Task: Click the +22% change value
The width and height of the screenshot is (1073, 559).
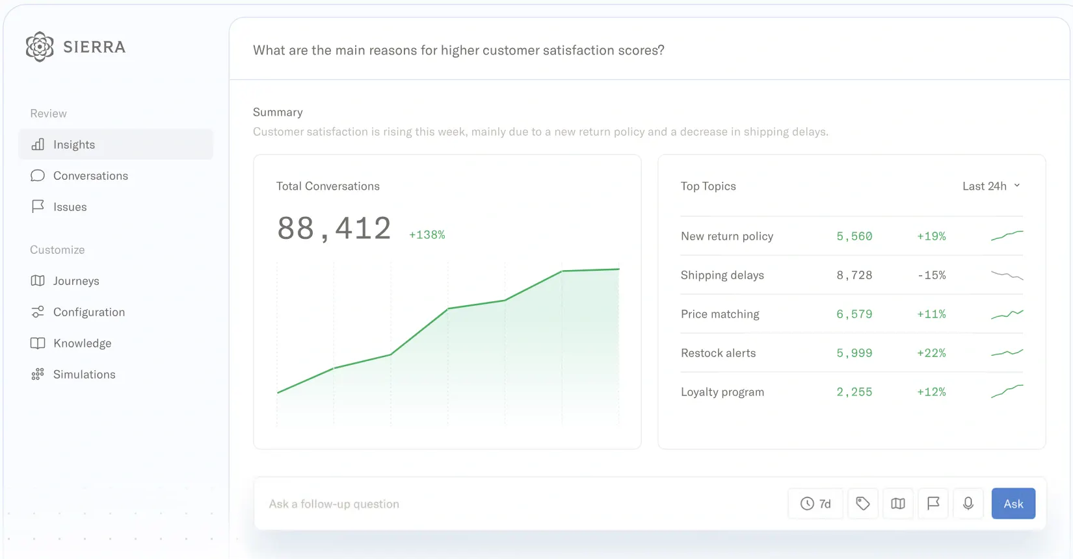Action: 931,353
